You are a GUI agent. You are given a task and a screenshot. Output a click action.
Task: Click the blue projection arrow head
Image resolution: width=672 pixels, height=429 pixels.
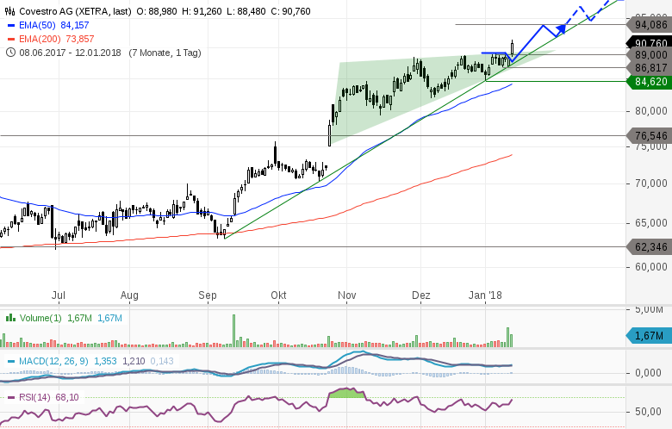(561, 28)
